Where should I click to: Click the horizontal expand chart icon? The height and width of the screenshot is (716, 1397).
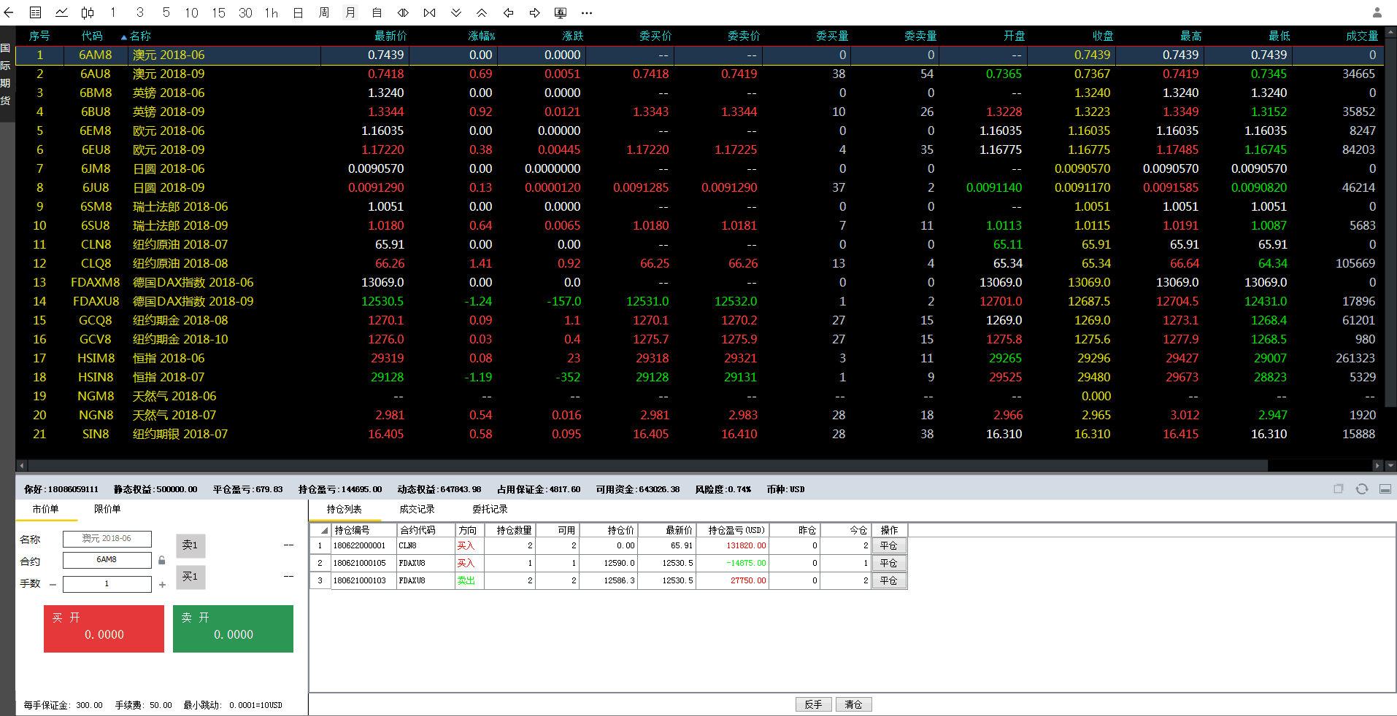(403, 12)
